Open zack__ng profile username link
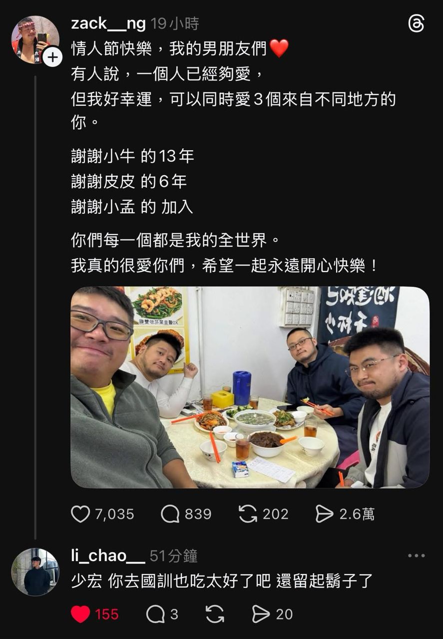 (x=108, y=23)
